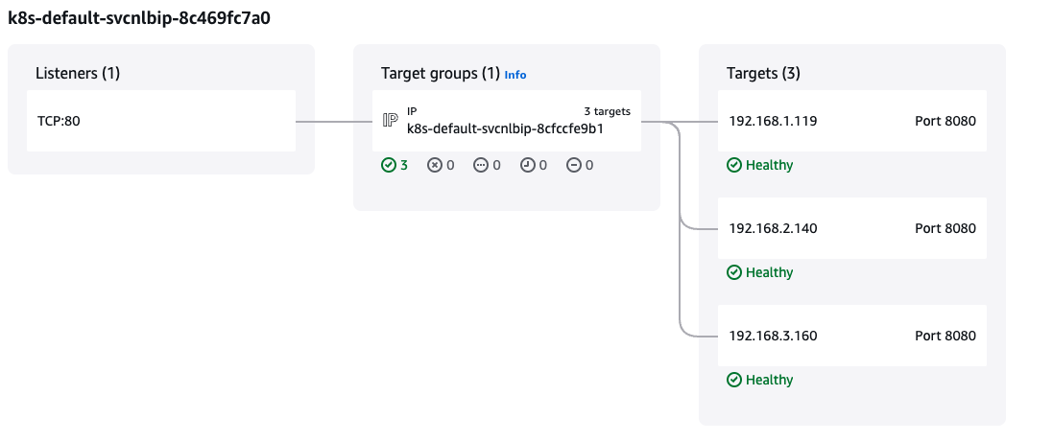
Task: Click Healthy check icon under 192.168.2.140
Action: pos(734,272)
